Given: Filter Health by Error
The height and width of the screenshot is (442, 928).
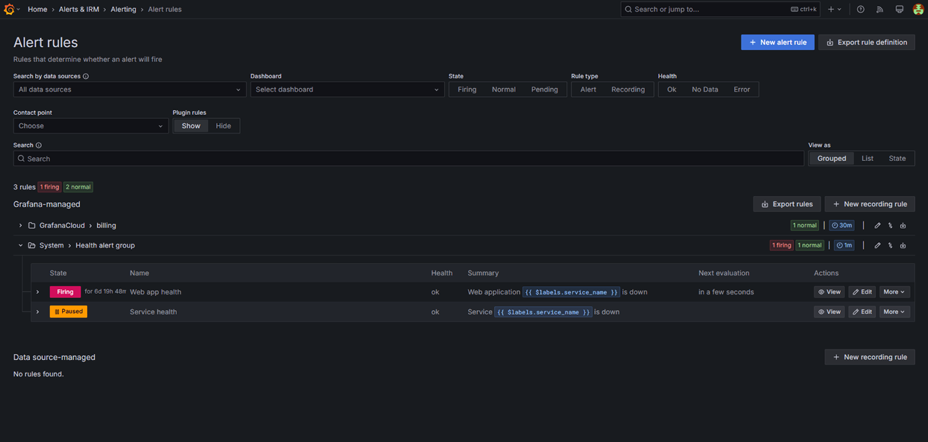Looking at the screenshot, I should pos(742,89).
